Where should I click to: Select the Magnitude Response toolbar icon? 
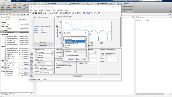64,13
